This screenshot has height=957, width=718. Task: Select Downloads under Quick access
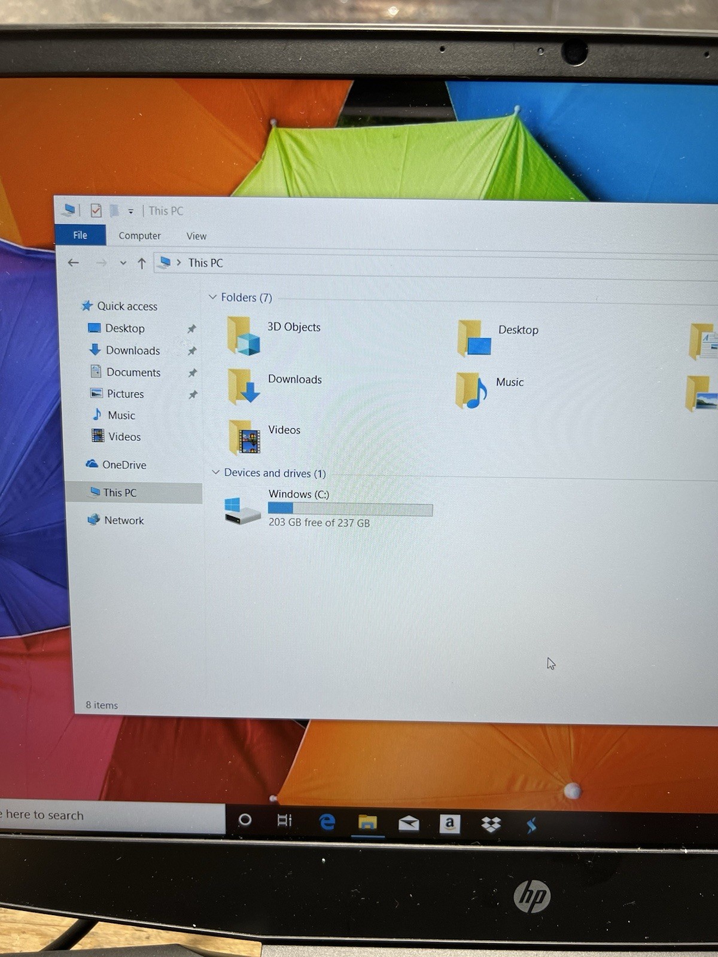(x=124, y=350)
